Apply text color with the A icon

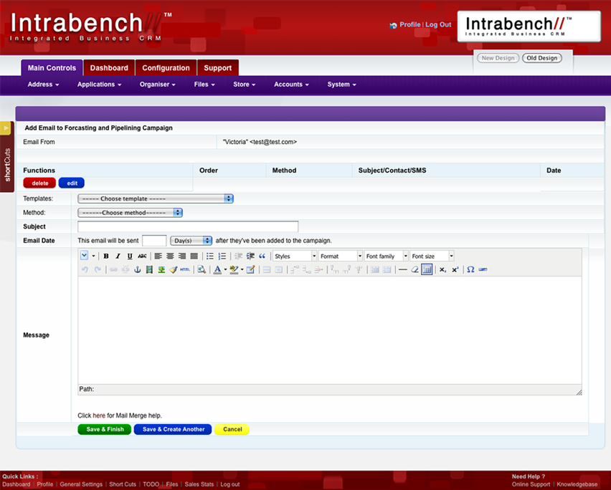coord(217,269)
